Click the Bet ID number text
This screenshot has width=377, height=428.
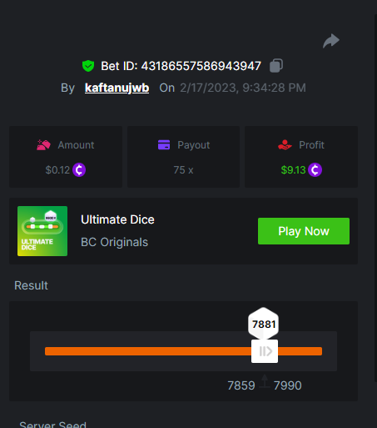201,66
